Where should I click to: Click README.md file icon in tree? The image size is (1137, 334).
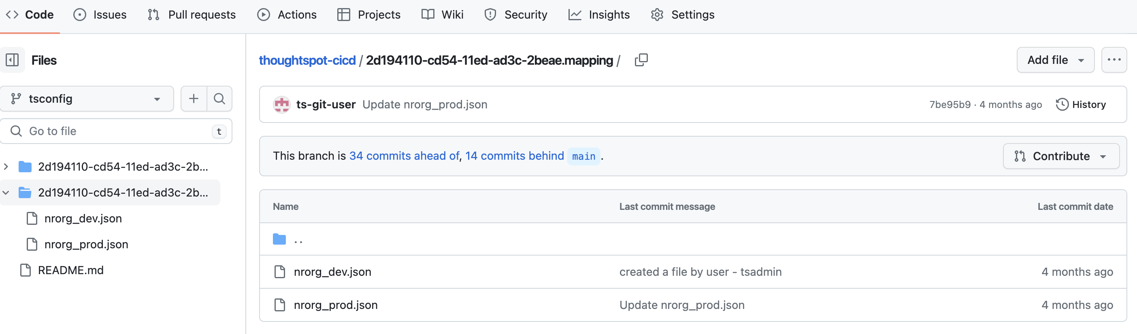[x=26, y=270]
